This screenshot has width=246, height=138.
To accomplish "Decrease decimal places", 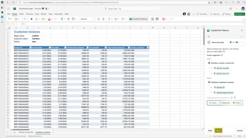I will (x=103, y=19).
